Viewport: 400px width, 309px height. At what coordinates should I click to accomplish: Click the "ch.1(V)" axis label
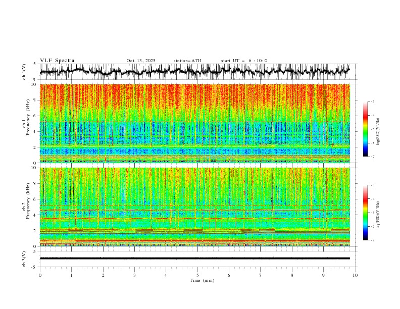24,72
